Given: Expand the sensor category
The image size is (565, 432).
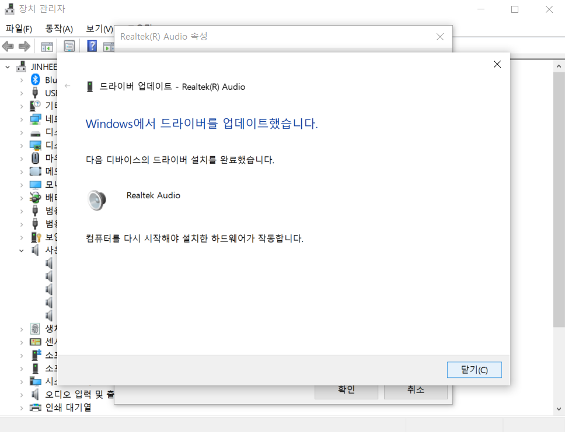Looking at the screenshot, I should (22, 342).
